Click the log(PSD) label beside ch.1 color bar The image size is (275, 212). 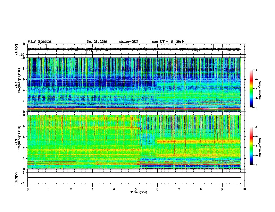click(260, 90)
